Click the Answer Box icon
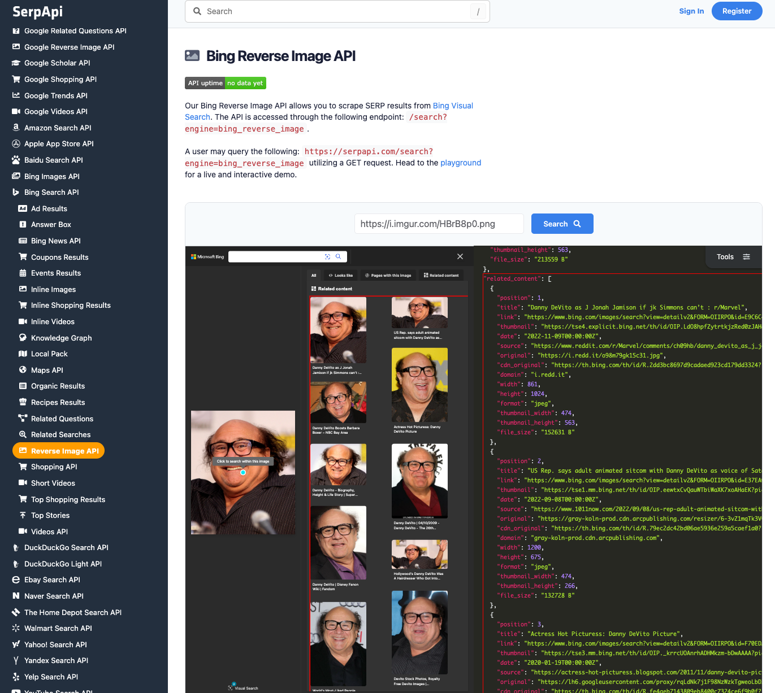The width and height of the screenshot is (775, 693). coord(23,225)
